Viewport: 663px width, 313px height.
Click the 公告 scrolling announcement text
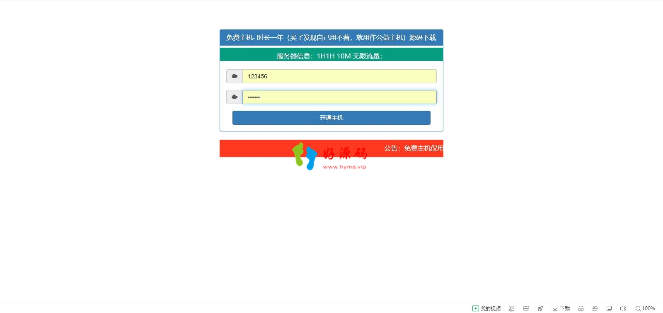(414, 148)
